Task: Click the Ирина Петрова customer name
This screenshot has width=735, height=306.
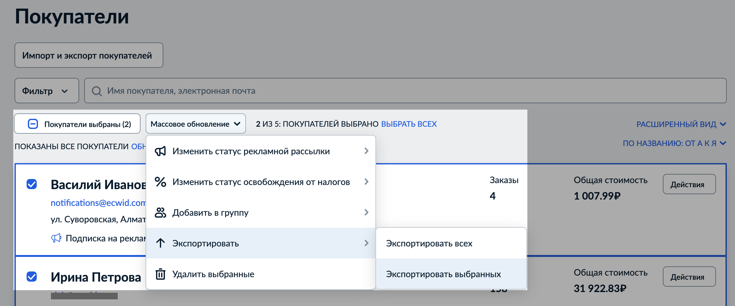Action: (96, 277)
